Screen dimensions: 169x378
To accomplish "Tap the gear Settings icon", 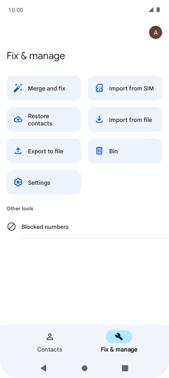I will pyautogui.click(x=18, y=182).
